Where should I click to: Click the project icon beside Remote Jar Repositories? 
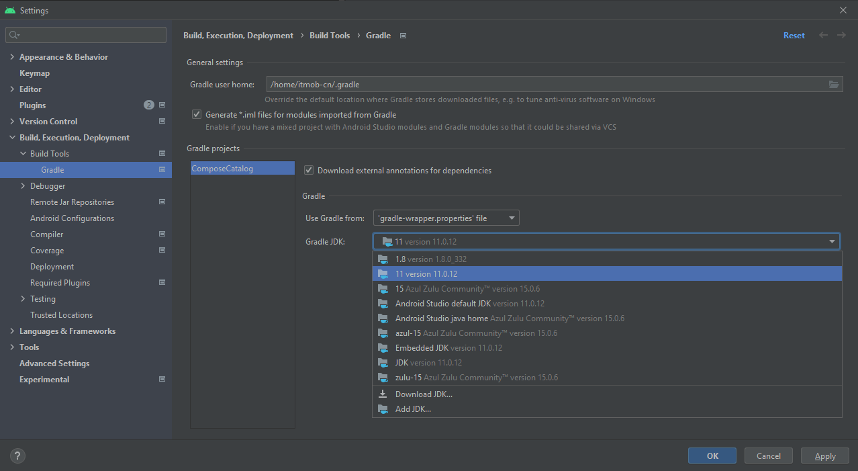tap(162, 202)
